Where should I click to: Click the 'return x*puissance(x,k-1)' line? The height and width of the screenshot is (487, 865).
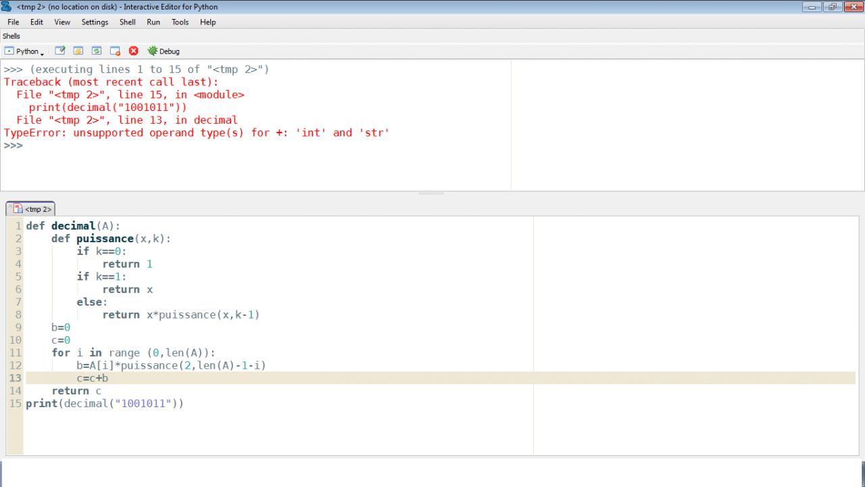181,315
